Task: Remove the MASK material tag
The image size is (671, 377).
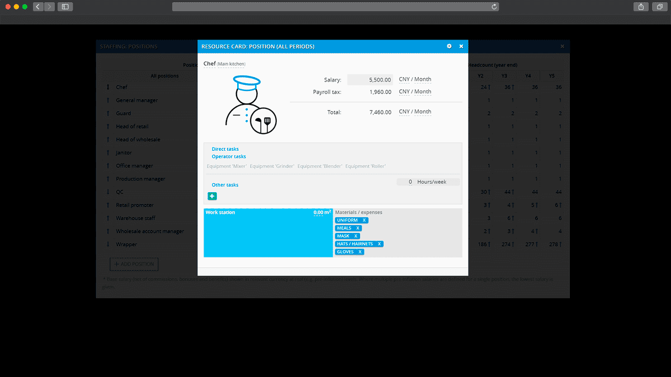Action: [x=355, y=236]
